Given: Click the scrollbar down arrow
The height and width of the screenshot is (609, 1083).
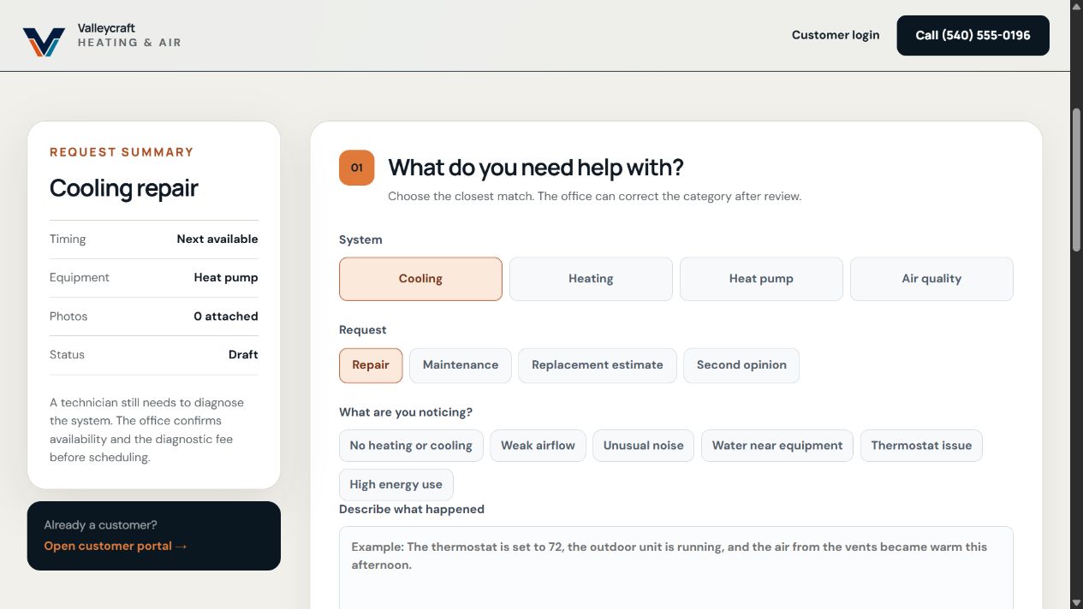Looking at the screenshot, I should tap(1076, 602).
